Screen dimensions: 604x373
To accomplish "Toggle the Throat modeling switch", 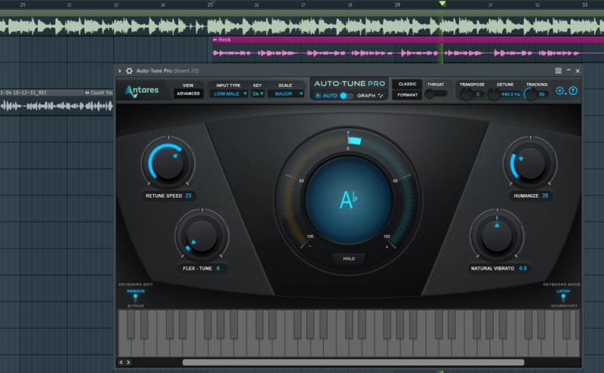I will click(x=435, y=94).
